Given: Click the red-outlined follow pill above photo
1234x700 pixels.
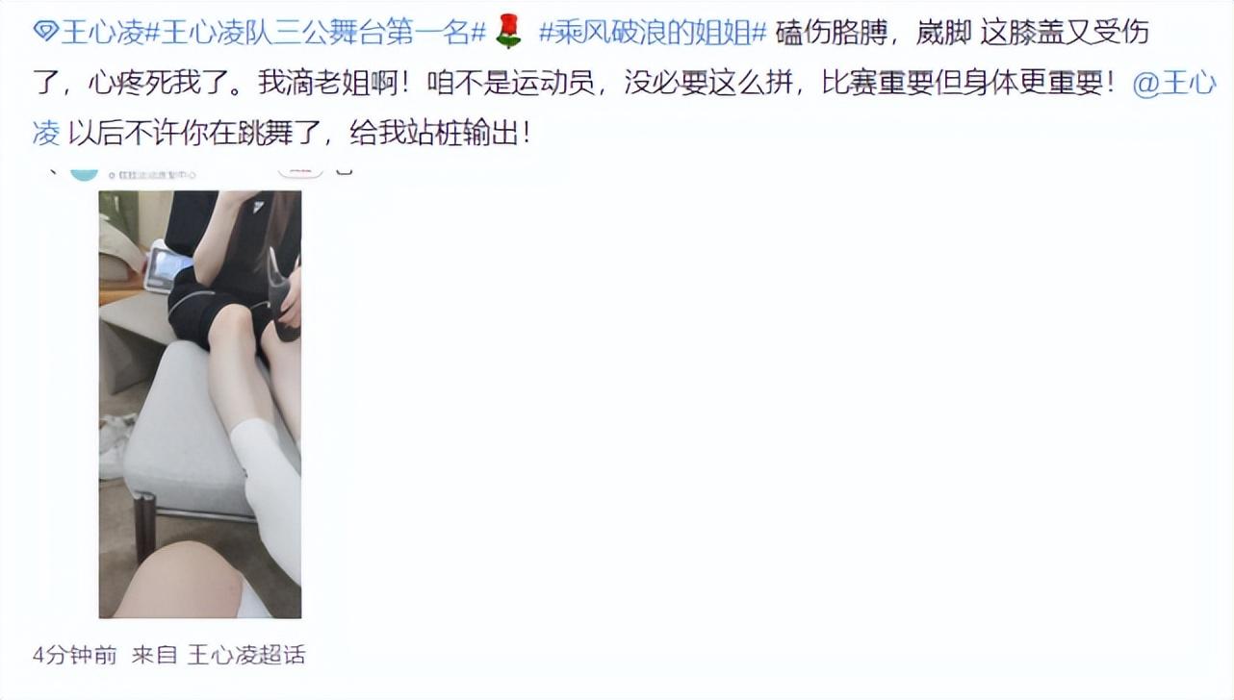Looking at the screenshot, I should (x=300, y=170).
